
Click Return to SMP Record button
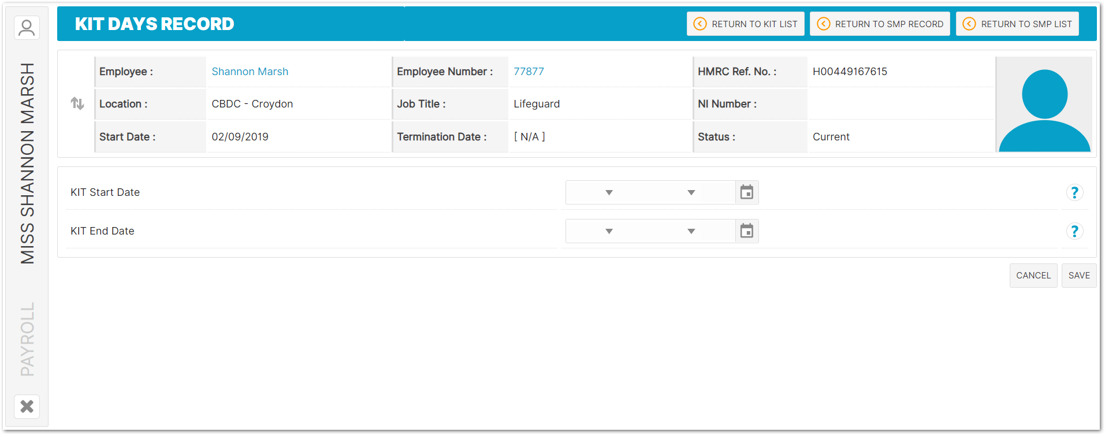click(x=880, y=24)
